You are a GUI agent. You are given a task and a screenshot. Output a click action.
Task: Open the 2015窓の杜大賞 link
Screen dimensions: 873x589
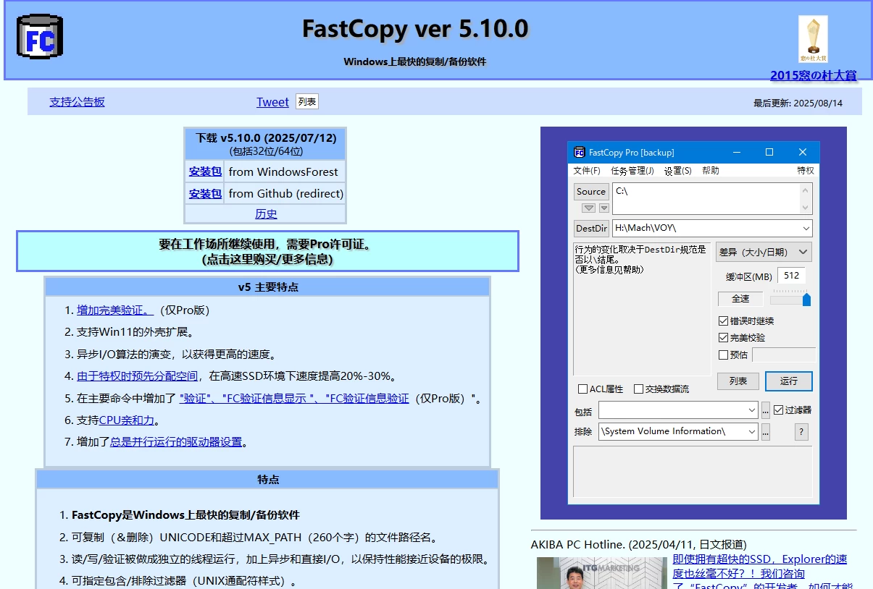point(813,75)
